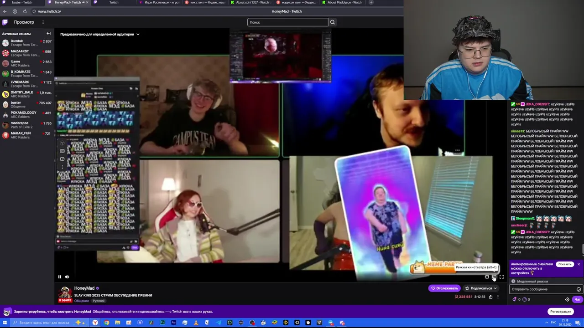The width and height of the screenshot is (584, 328).
Task: Click the browser address bar www.twitch.tv
Action: (49, 11)
